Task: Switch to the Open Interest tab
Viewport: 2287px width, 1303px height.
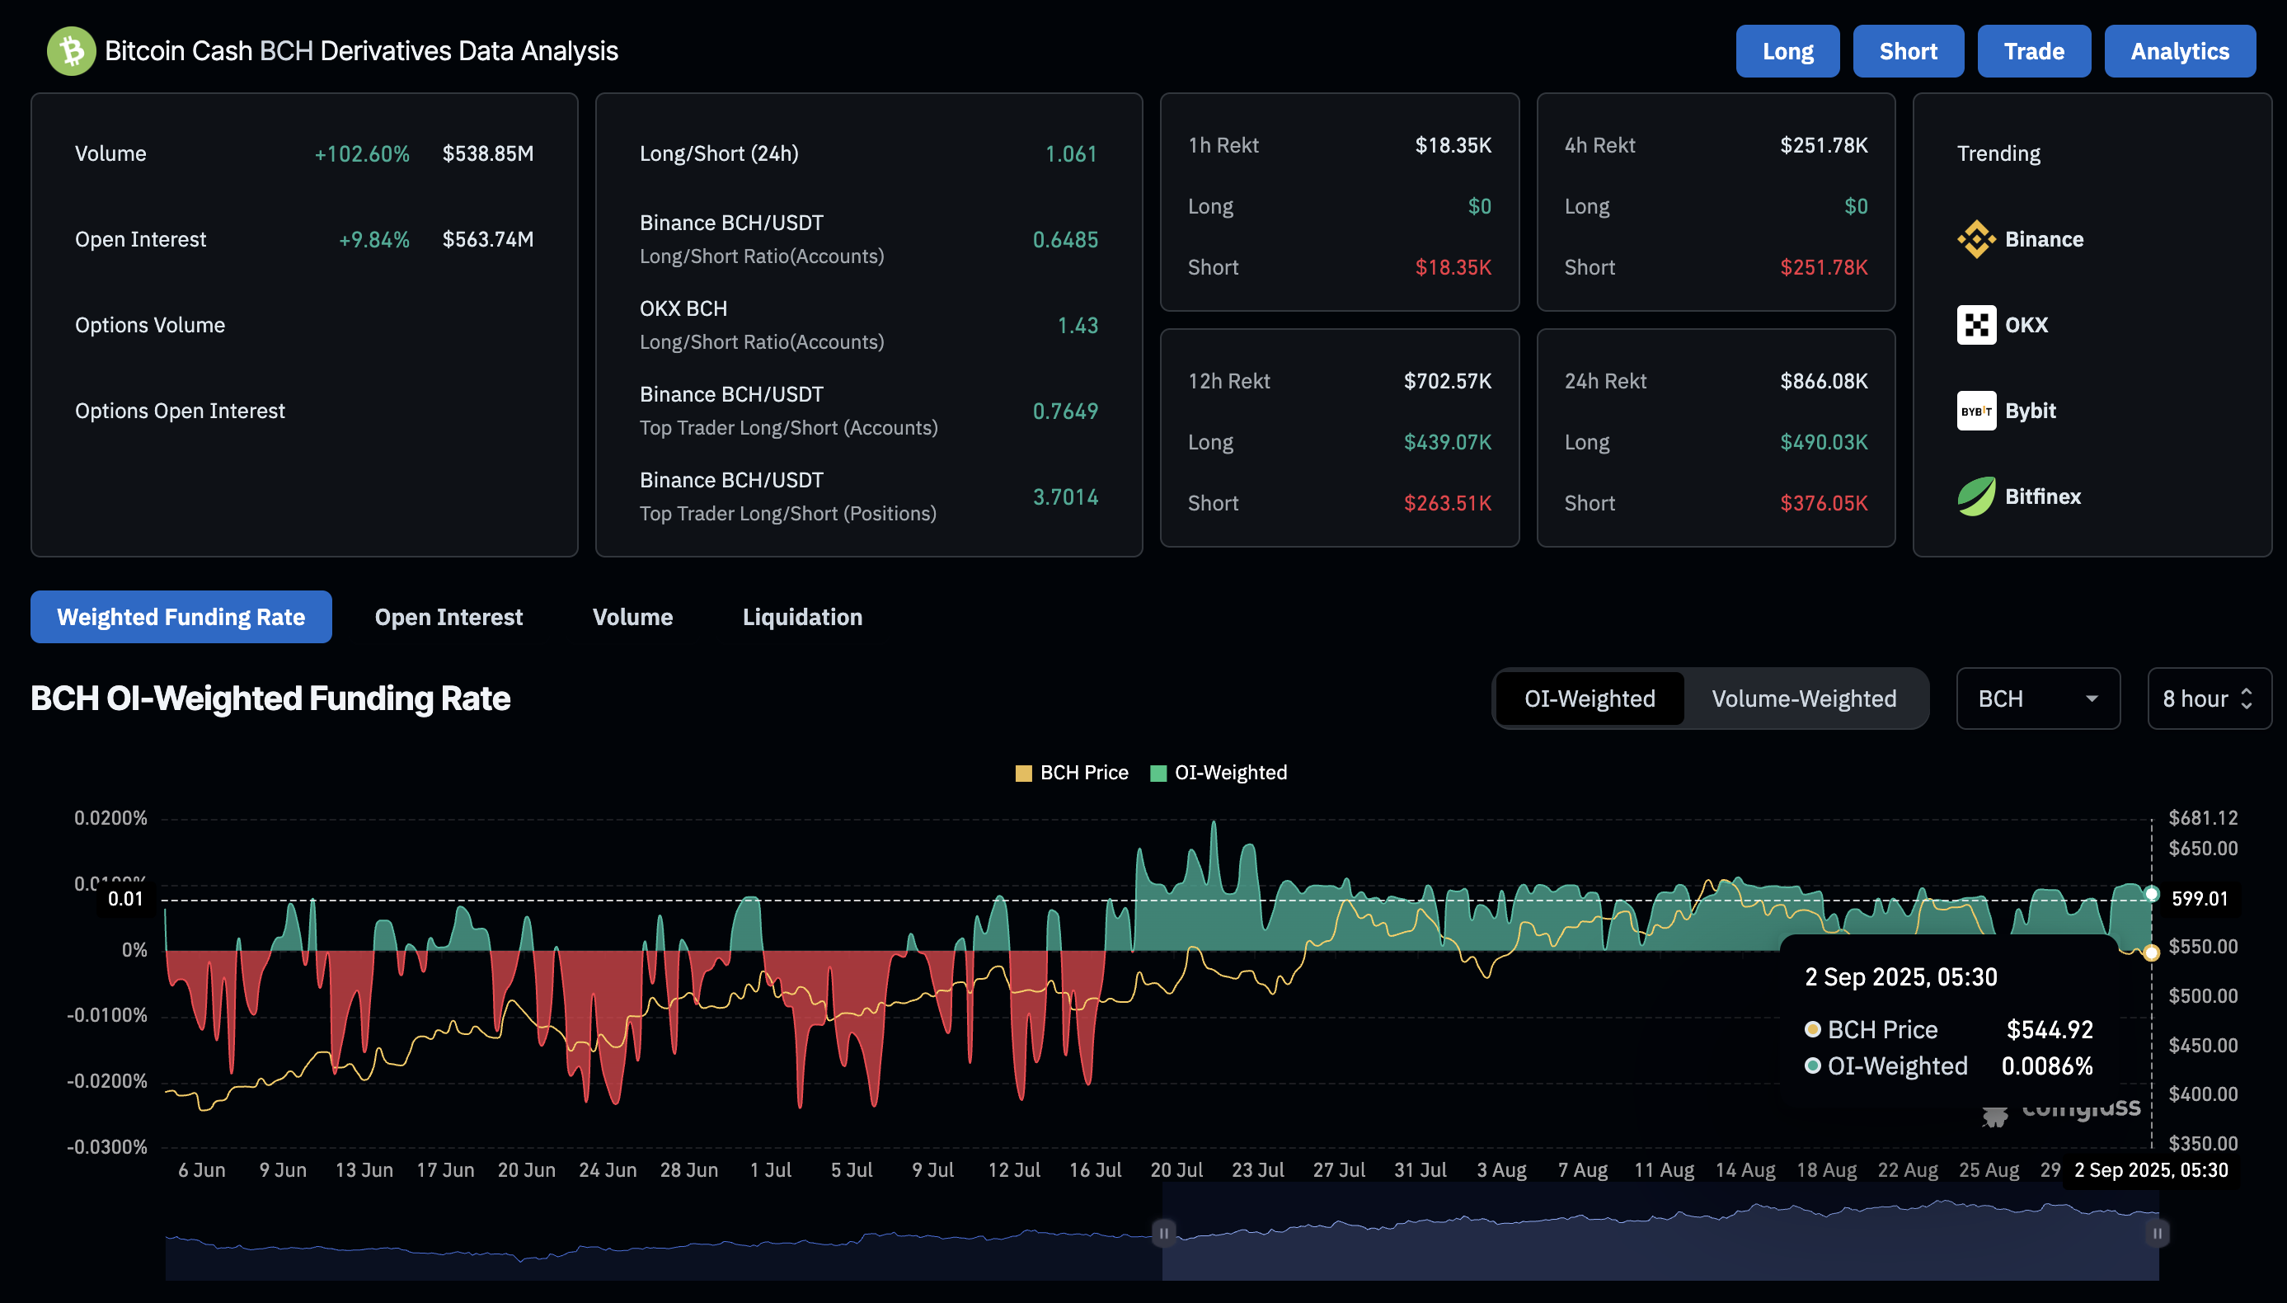Action: click(x=448, y=617)
